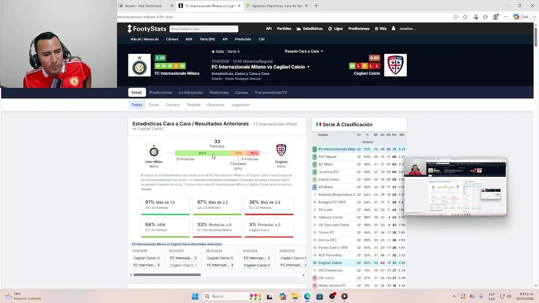Open the weather widget on the taskbar
The height and width of the screenshot is (303, 539).
click(x=23, y=296)
